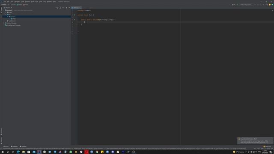Open the user account dropdown in toolbar
The image size is (274, 154).
(233, 5)
